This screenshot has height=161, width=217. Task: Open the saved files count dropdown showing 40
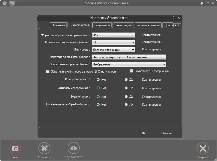pos(114,42)
